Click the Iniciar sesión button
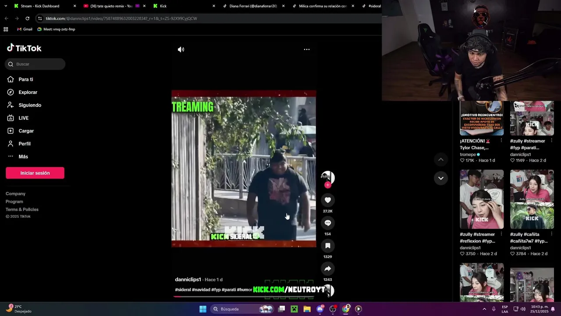 pos(35,173)
